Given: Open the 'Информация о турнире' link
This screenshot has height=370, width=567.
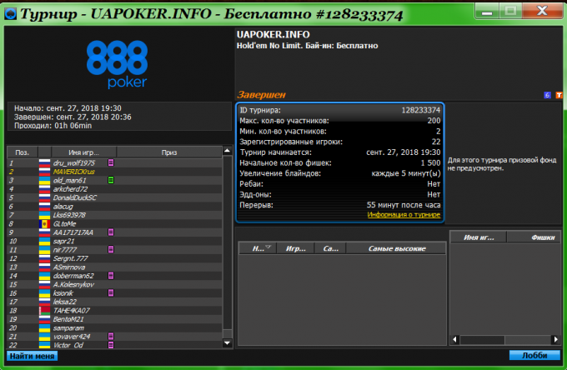Looking at the screenshot, I should 404,215.
